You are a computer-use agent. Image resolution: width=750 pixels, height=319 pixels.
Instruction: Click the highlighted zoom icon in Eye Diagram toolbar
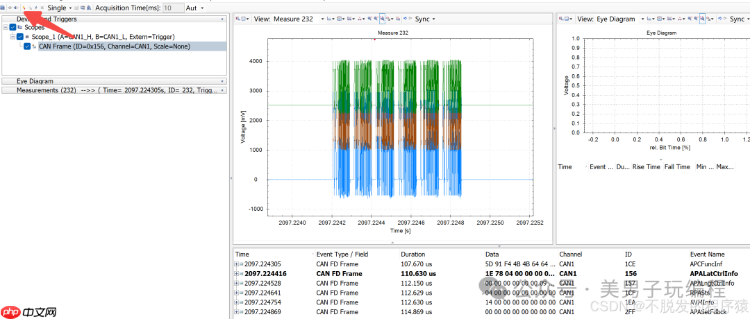703,19
